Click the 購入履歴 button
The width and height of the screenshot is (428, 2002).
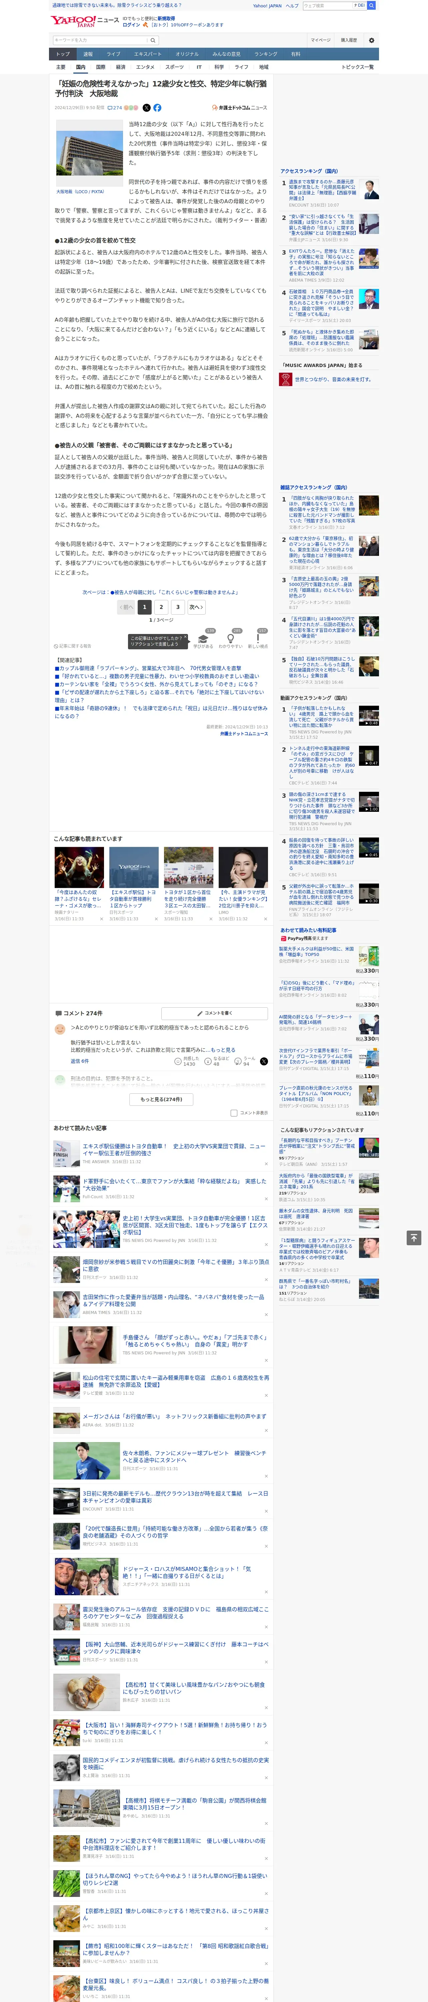349,40
